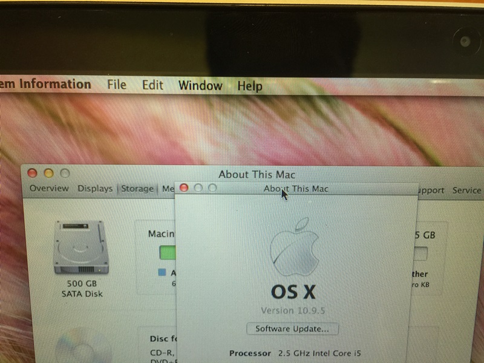Viewport: 484px width, 363px height.
Task: Click the "SATA Disk" label
Action: (82, 293)
